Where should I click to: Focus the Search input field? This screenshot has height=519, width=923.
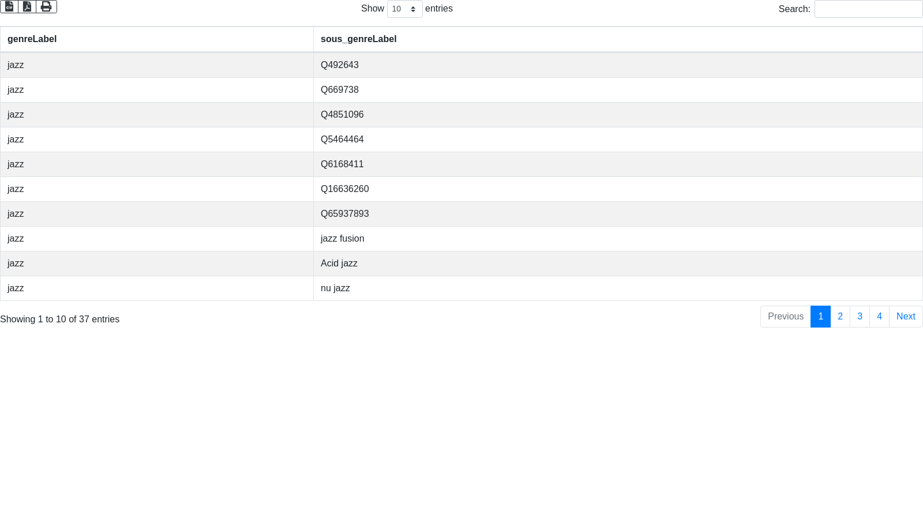click(x=868, y=9)
